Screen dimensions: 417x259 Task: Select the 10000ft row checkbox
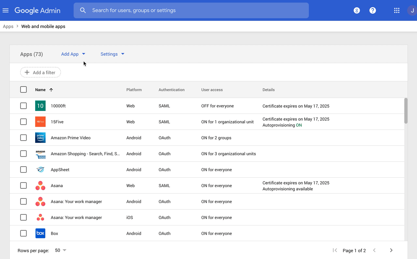point(23,106)
